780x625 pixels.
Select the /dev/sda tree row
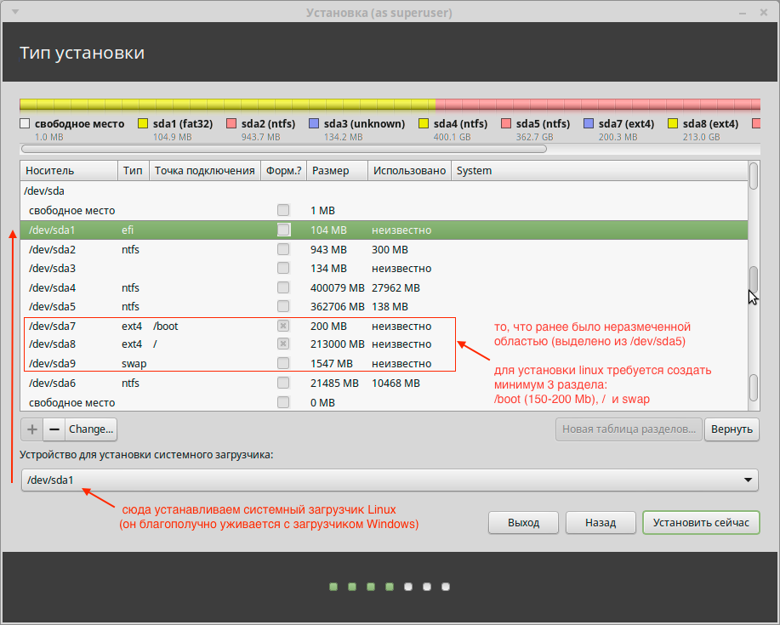click(x=384, y=191)
